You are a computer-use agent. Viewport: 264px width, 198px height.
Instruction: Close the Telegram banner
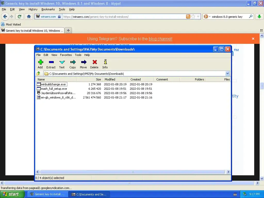[253, 39]
